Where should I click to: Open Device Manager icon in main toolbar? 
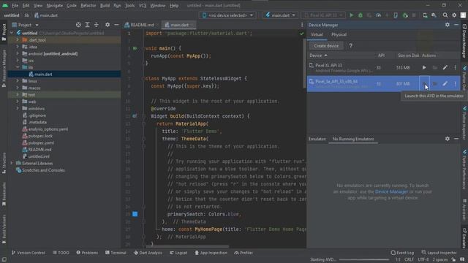click(x=425, y=15)
